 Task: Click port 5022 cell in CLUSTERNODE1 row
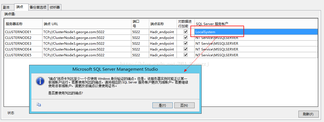point(140,32)
